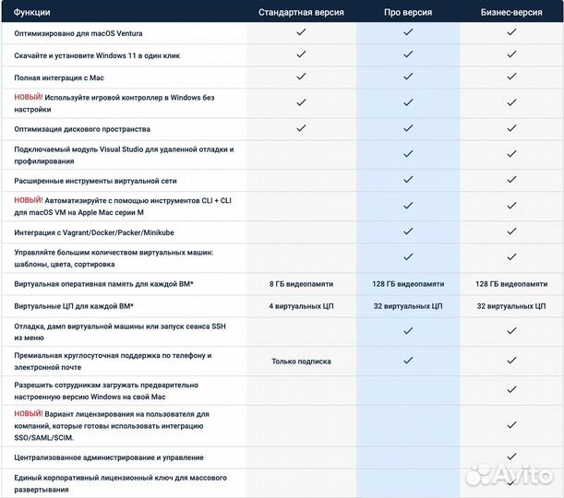Click Business checkmark for full Mac integration
564x498 pixels.
[513, 77]
